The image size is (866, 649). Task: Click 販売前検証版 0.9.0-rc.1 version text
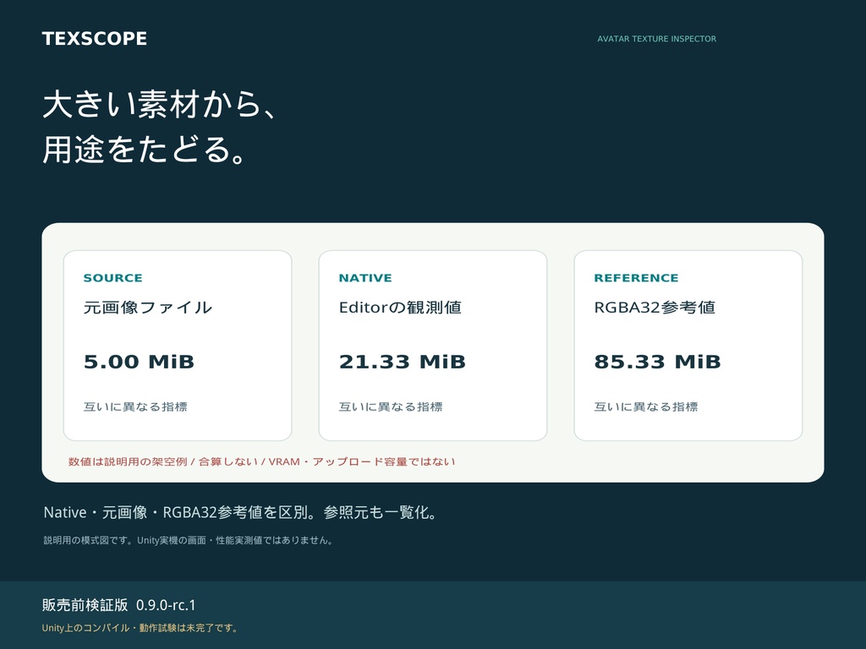pyautogui.click(x=118, y=605)
